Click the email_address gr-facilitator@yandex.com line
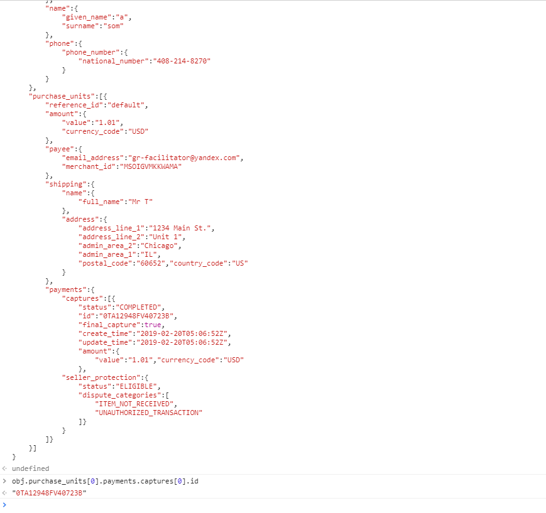The width and height of the screenshot is (546, 513). [x=153, y=158]
